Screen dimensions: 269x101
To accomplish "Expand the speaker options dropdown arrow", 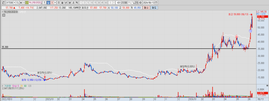I will point(24,3).
